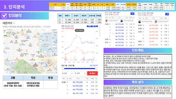The height and width of the screenshot is (99, 176).
Task: Click the 47,000 매전차 cell
Action: tap(84, 22)
